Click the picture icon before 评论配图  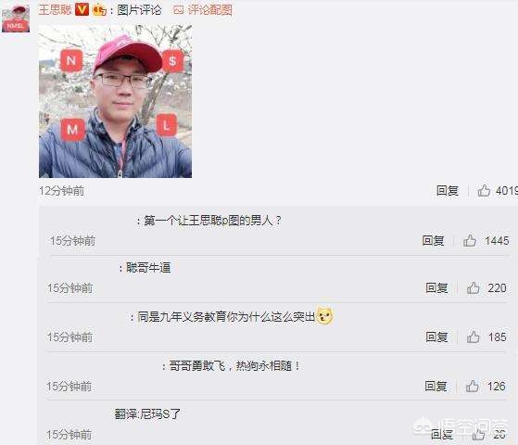tap(179, 10)
